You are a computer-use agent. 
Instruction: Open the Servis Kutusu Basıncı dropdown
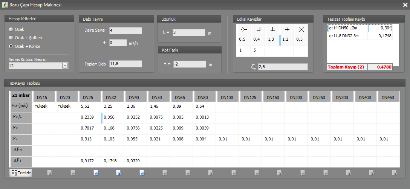(65, 66)
